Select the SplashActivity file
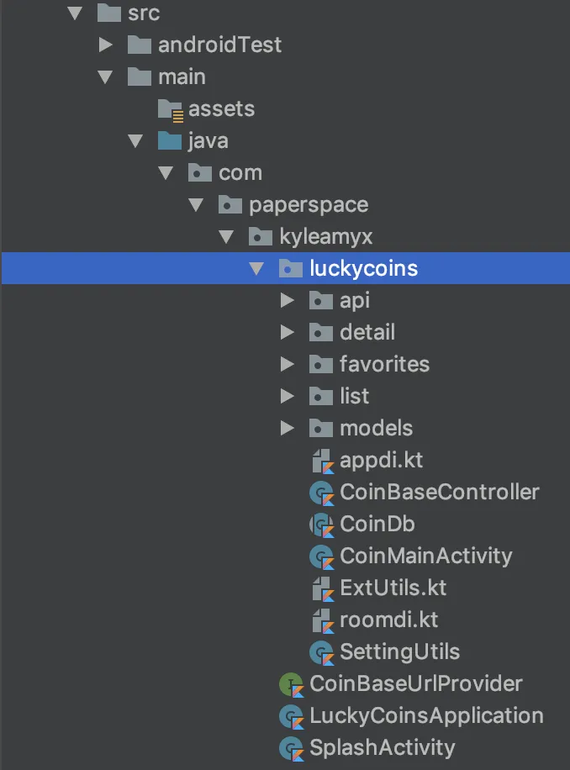 [x=382, y=748]
